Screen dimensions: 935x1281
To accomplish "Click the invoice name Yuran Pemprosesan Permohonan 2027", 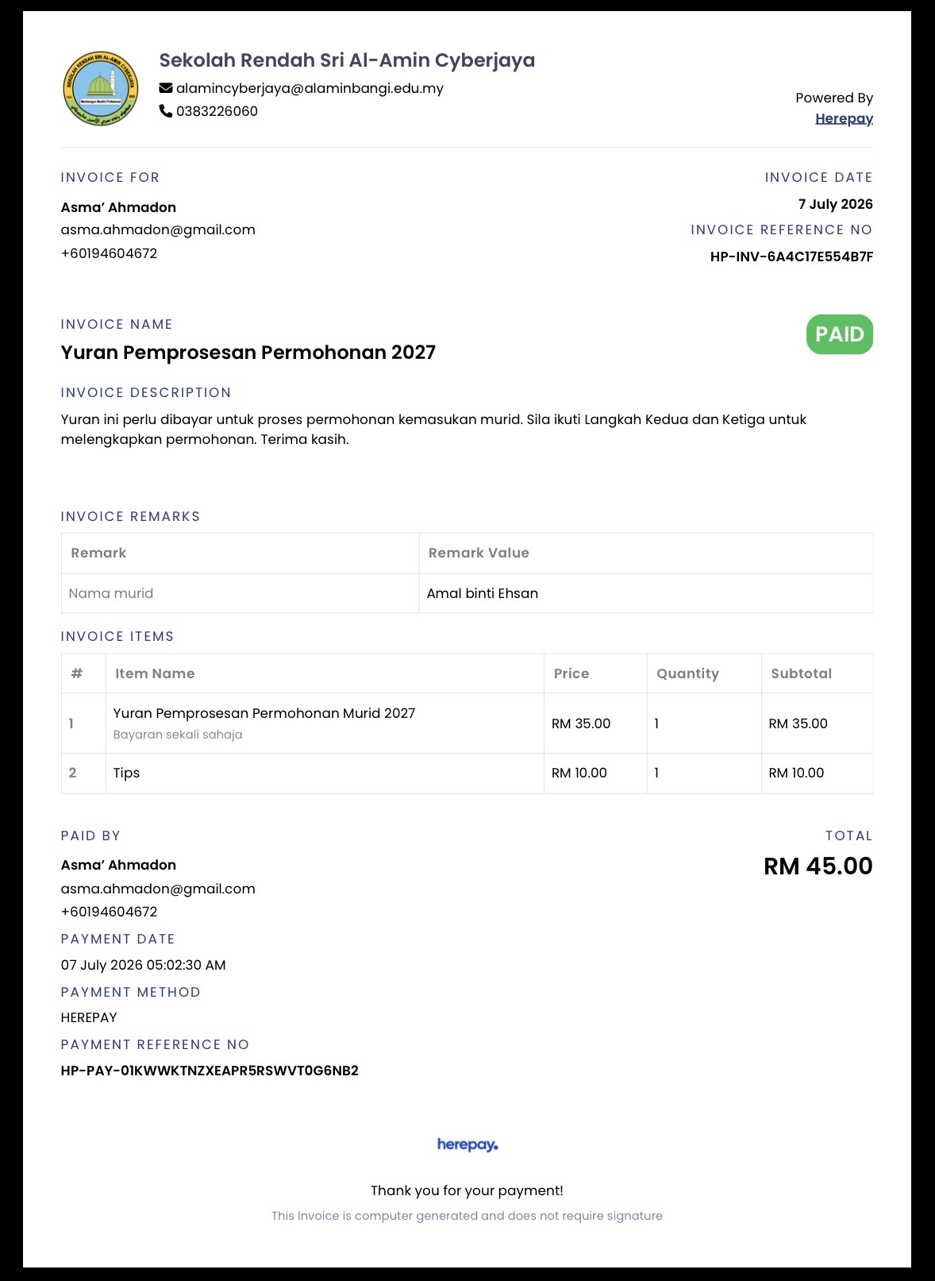I will 248,353.
